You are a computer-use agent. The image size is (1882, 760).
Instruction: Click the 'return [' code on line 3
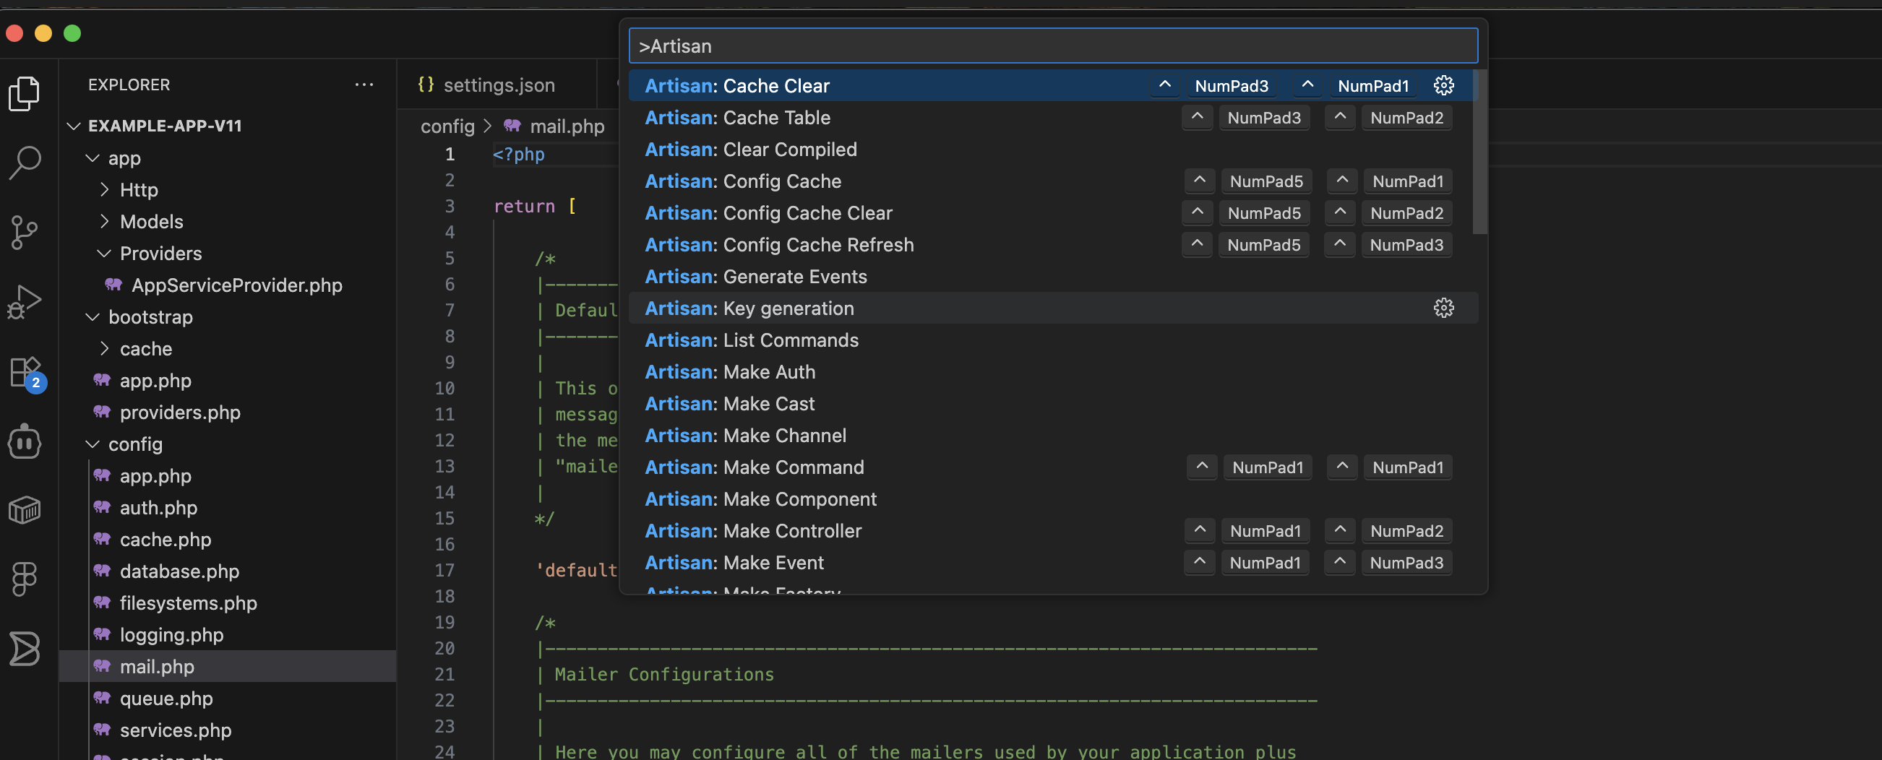tap(535, 206)
